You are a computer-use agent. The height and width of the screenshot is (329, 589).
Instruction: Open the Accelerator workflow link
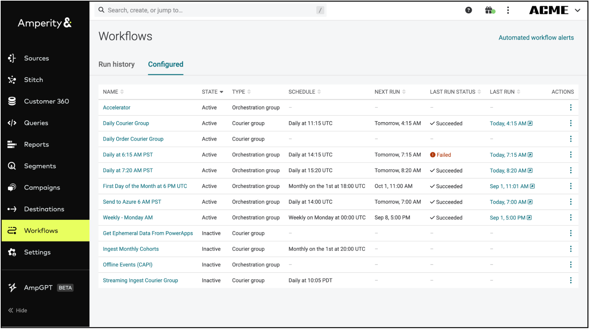[x=116, y=107]
